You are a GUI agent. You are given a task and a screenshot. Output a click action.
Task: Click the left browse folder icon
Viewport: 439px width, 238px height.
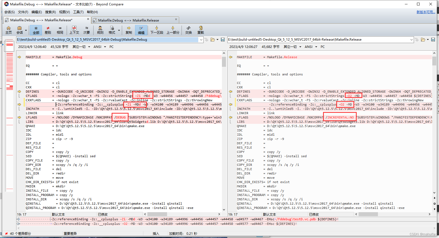[x=213, y=40]
